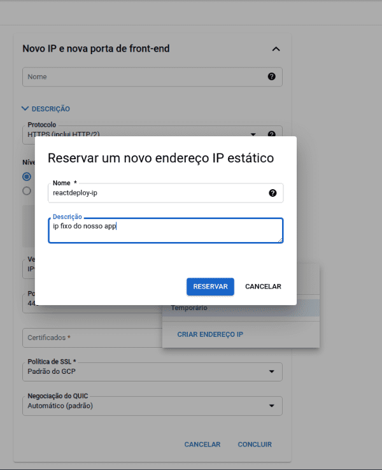Click help icon in background Nome field

point(271,76)
